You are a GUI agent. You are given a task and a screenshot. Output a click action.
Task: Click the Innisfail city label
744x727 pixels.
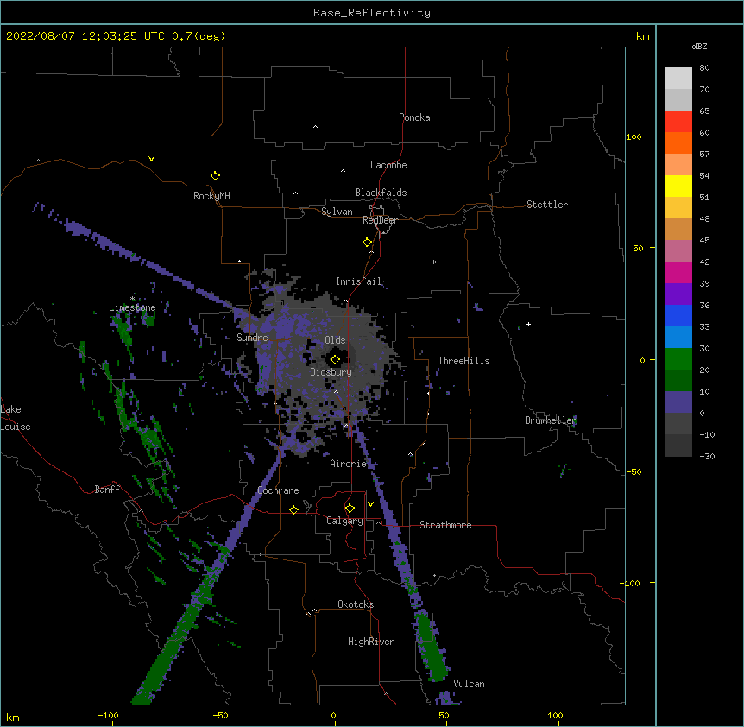359,281
